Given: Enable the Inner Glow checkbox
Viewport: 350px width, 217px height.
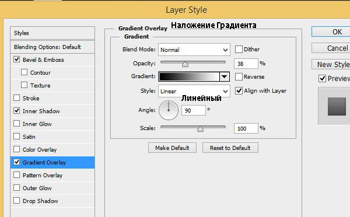Looking at the screenshot, I should point(17,124).
